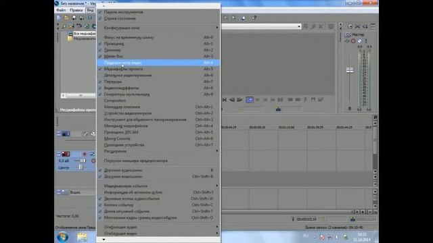Open the Правка menu
Viewport: 433px width, 243px height.
click(x=76, y=10)
